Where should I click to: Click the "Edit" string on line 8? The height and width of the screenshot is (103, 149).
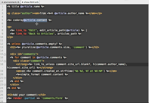(32, 30)
